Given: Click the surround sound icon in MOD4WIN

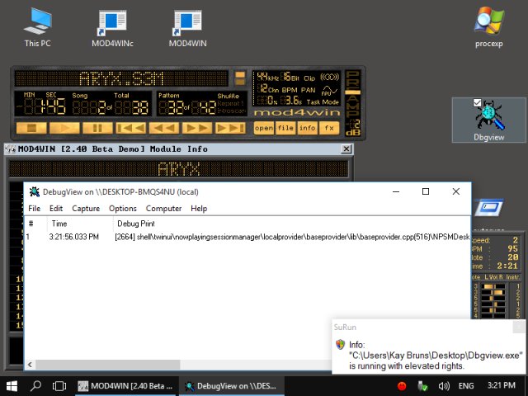Looking at the screenshot, I should [329, 77].
